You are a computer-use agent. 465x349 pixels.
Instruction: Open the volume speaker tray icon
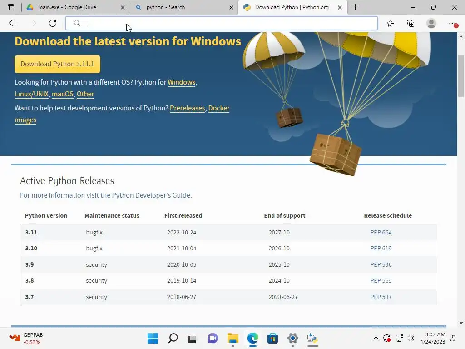click(x=411, y=338)
